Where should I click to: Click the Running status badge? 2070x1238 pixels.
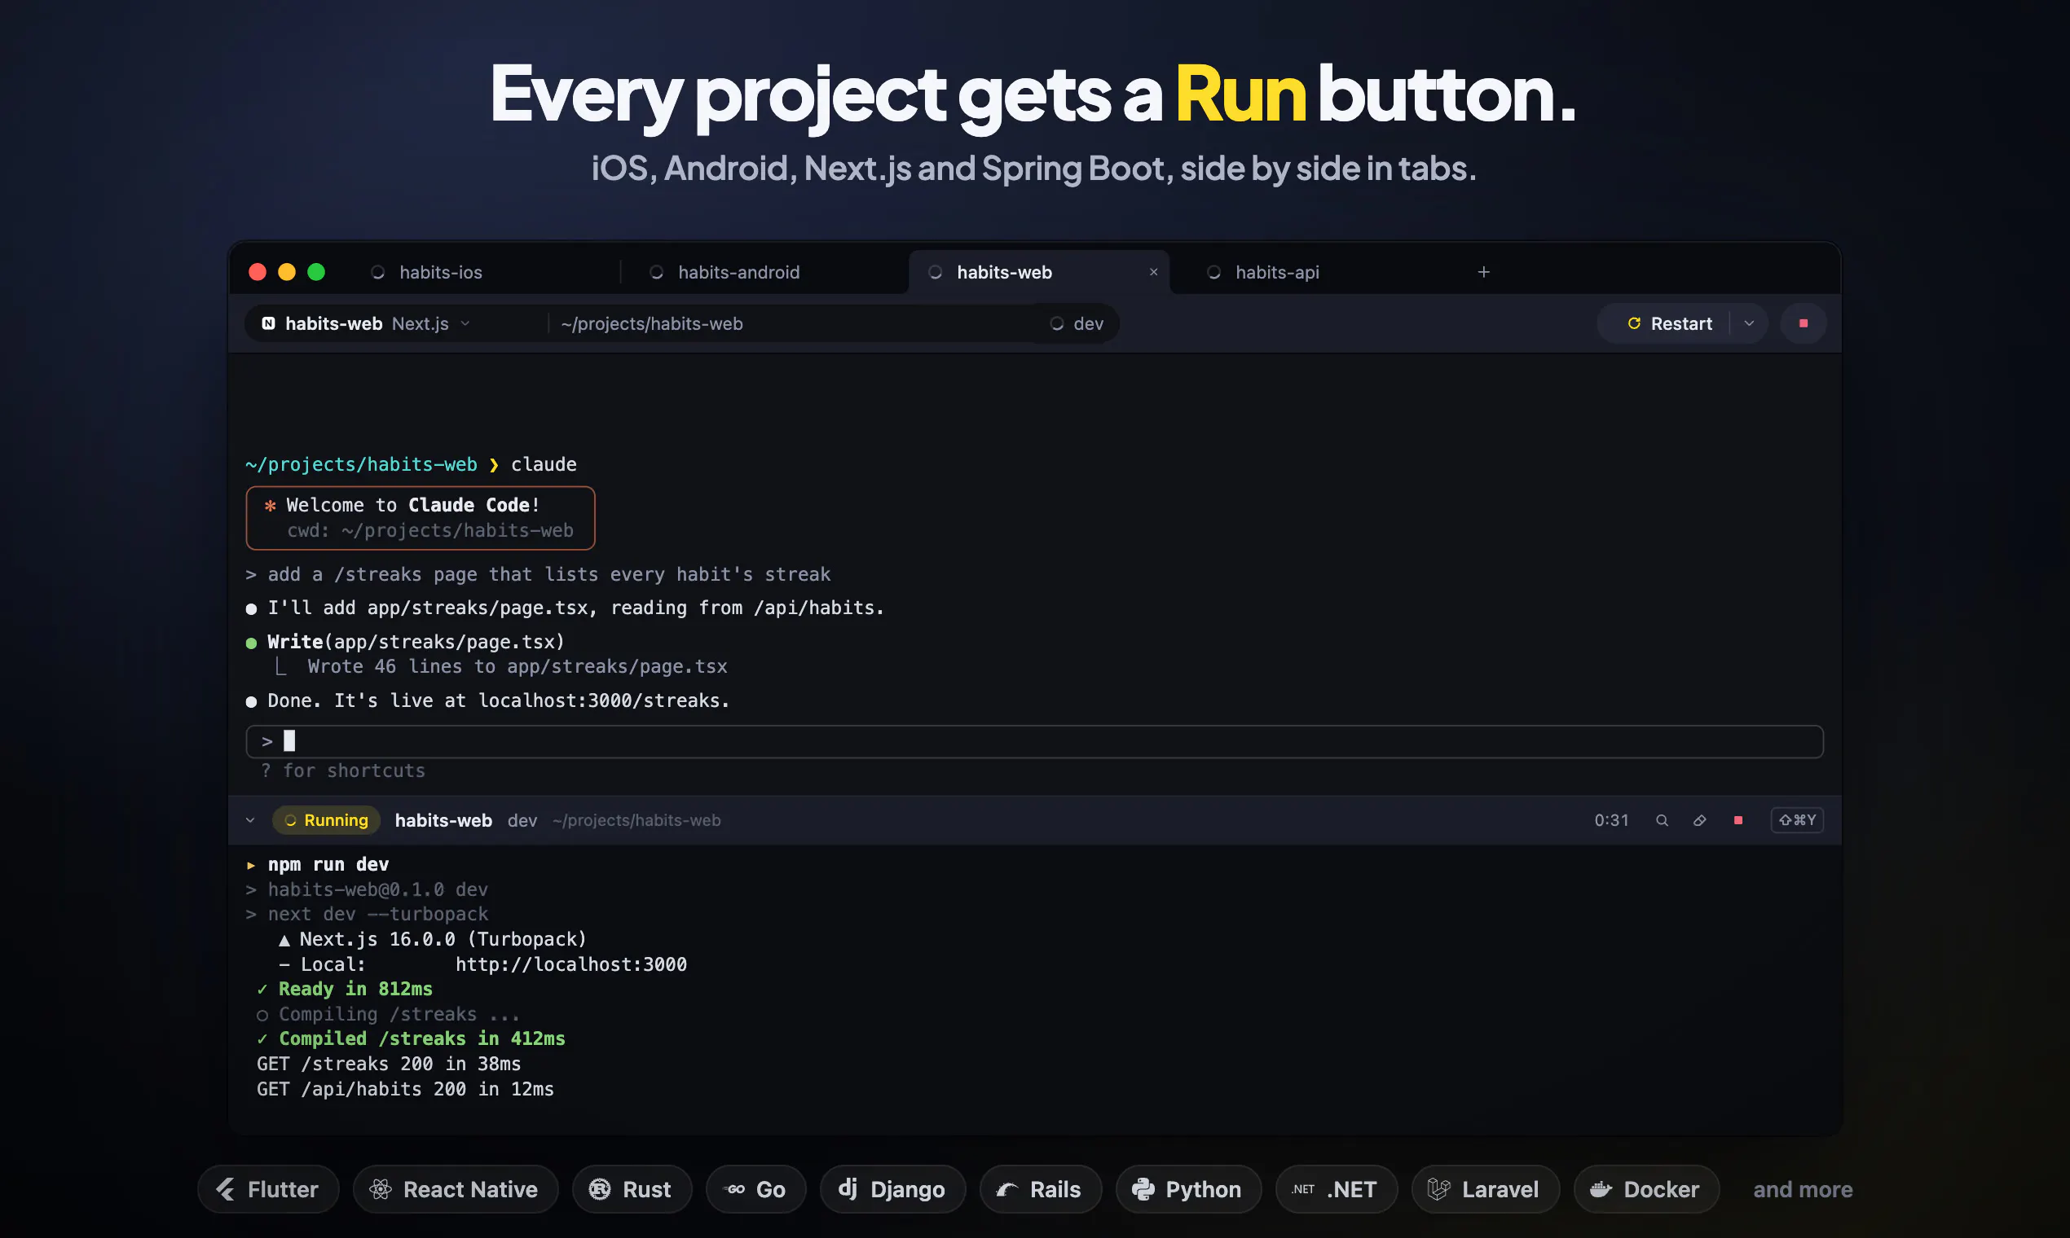[326, 820]
